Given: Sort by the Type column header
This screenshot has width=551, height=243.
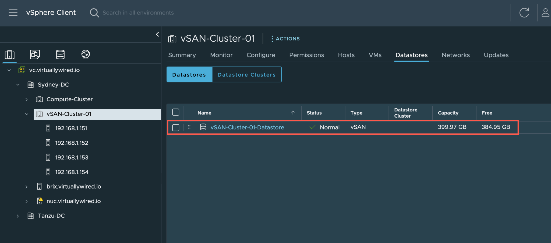Looking at the screenshot, I should (x=356, y=113).
